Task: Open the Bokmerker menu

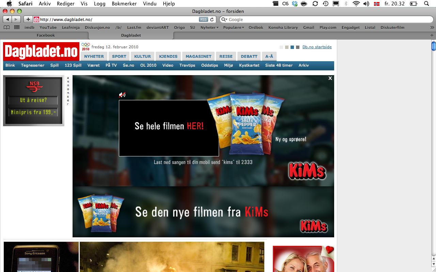Action: [x=124, y=3]
